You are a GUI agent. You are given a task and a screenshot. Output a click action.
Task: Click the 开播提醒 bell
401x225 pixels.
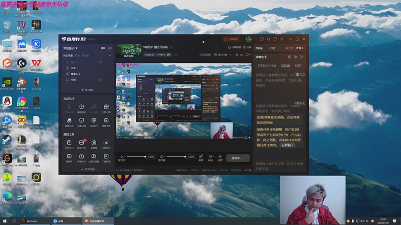point(234,47)
